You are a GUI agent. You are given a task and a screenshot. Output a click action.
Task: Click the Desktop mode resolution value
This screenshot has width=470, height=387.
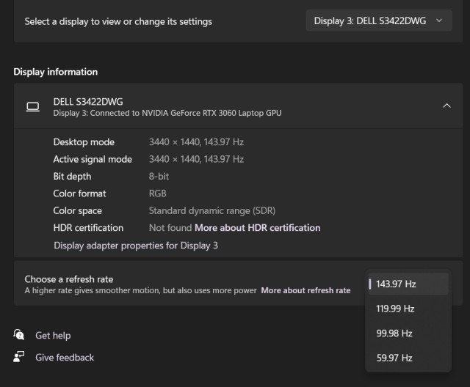(196, 142)
